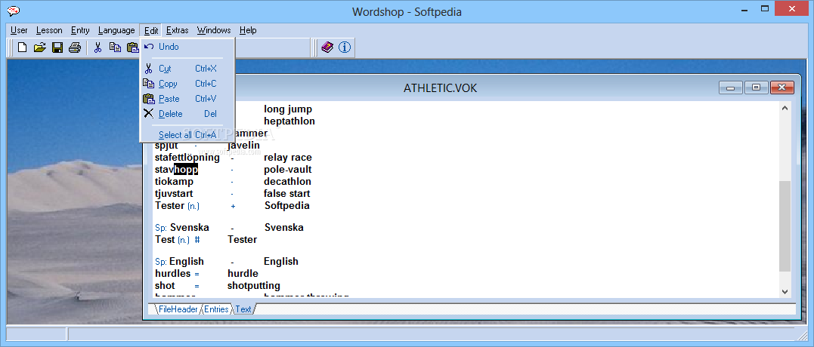The width and height of the screenshot is (814, 347).
Task: Switch to the FileHeader tab
Action: coord(178,309)
